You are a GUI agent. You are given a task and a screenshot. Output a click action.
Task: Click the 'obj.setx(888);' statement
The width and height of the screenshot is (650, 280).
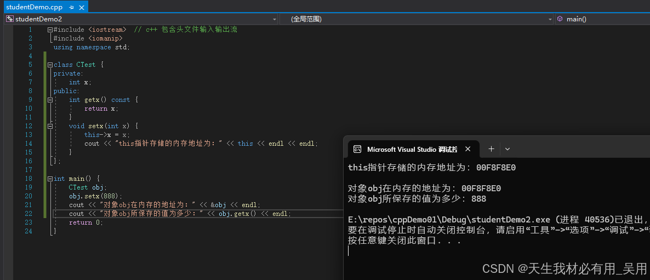pyautogui.click(x=96, y=196)
